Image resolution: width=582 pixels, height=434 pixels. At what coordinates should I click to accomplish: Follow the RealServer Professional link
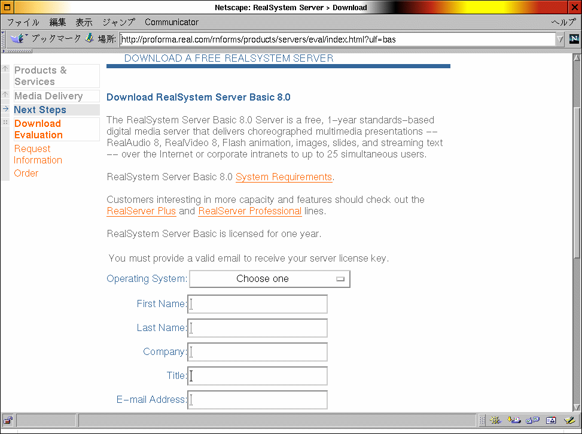coord(250,211)
